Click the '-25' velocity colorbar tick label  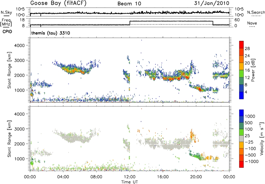click(249, 142)
